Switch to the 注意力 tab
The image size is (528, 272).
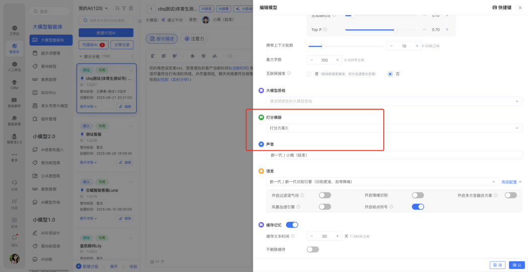[x=194, y=39]
